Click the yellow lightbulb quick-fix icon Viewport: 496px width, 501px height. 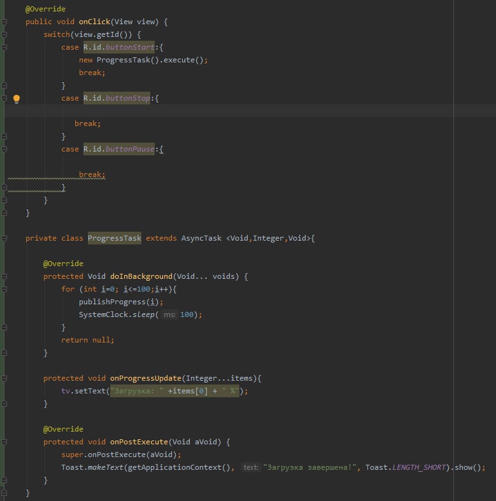click(x=17, y=99)
